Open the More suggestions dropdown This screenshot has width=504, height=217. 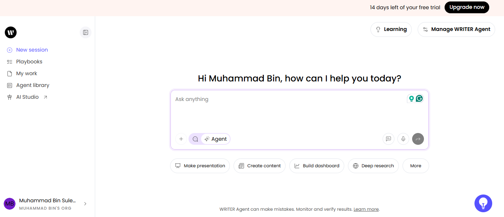[x=415, y=166]
